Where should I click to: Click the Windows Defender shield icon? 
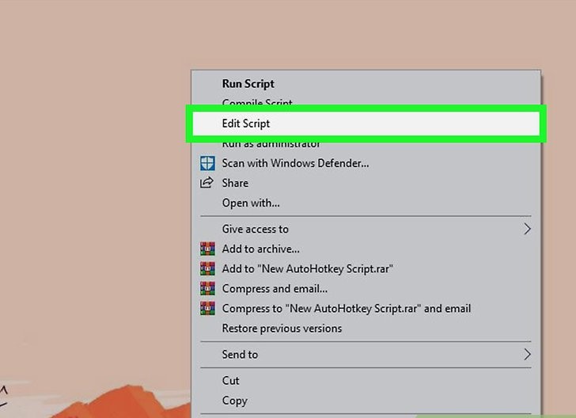(x=207, y=163)
